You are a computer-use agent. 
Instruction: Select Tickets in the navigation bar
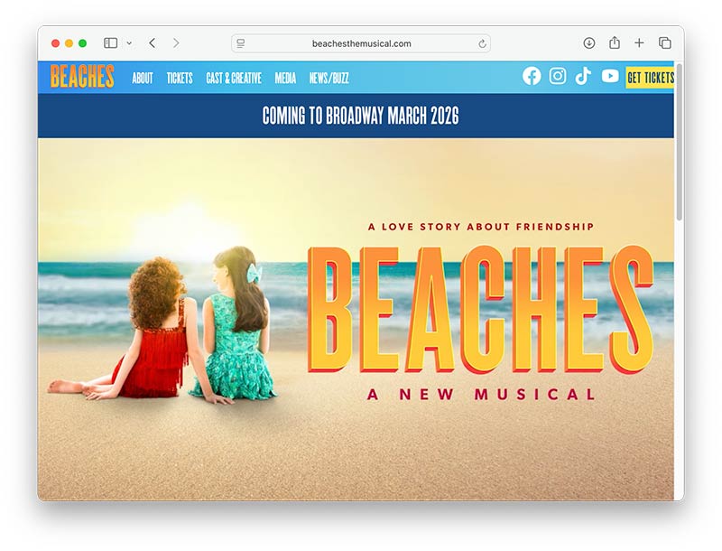(180, 79)
